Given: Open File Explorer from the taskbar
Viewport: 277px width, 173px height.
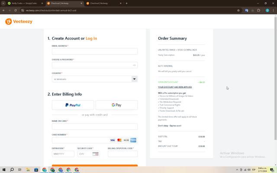Looking at the screenshot, I should tap(28, 170).
